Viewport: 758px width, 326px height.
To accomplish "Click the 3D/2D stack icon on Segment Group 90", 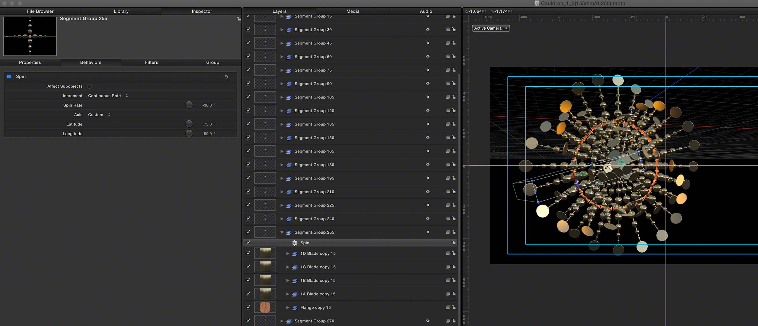I will click(448, 84).
